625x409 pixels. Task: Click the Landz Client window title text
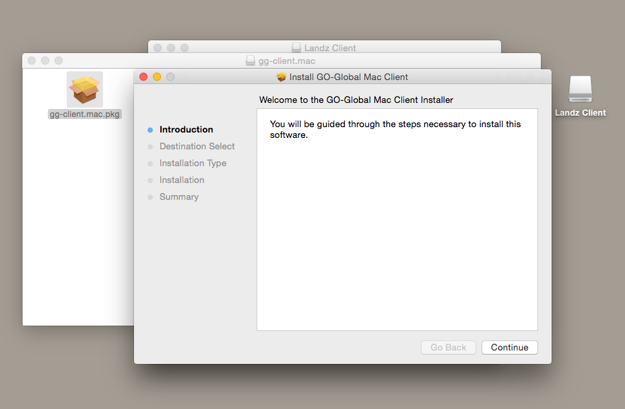(330, 48)
